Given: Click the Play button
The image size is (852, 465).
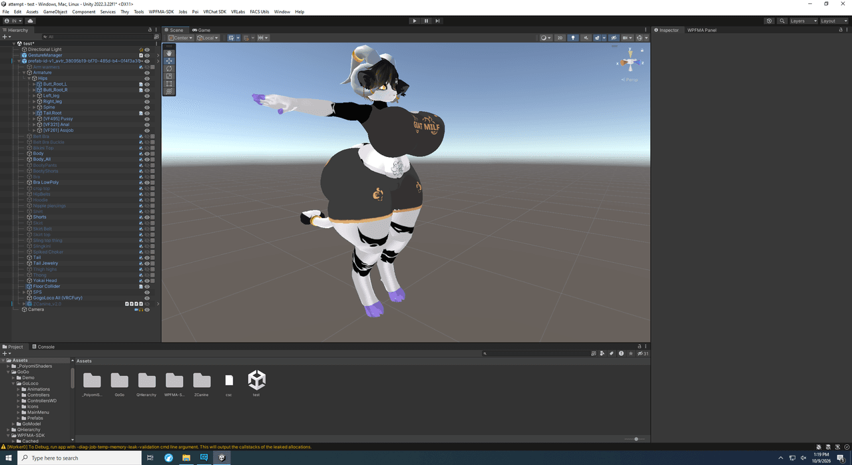Looking at the screenshot, I should [x=415, y=21].
